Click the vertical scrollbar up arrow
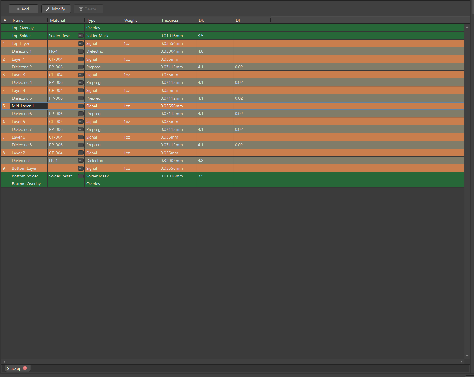 pyautogui.click(x=467, y=27)
